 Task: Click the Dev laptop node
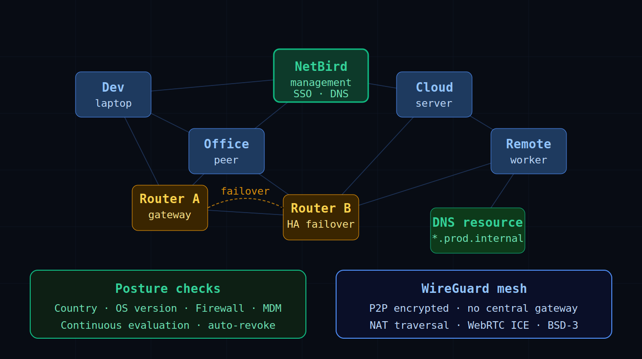coord(113,94)
